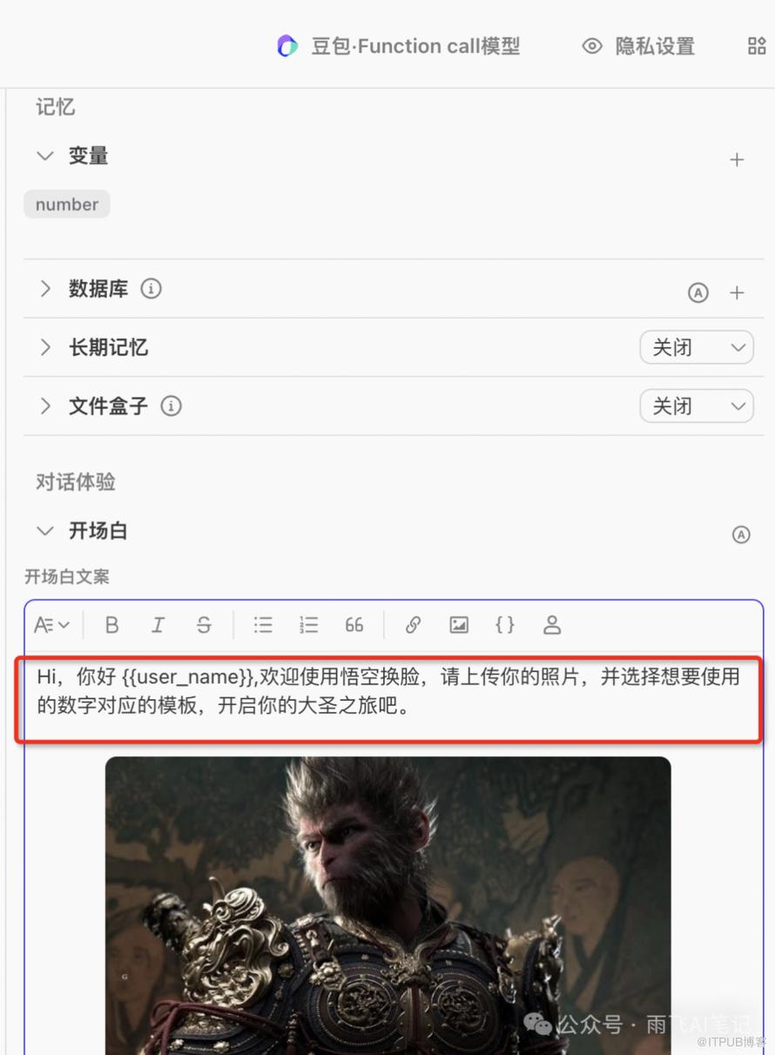The width and height of the screenshot is (775, 1055).
Task: Open the 文件盒子 关闭 dropdown
Action: 697,406
